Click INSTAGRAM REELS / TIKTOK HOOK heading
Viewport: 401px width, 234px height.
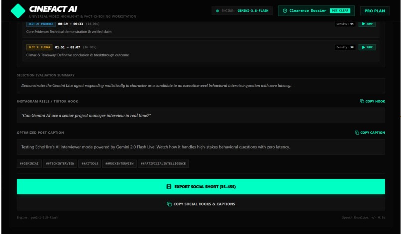coord(48,101)
